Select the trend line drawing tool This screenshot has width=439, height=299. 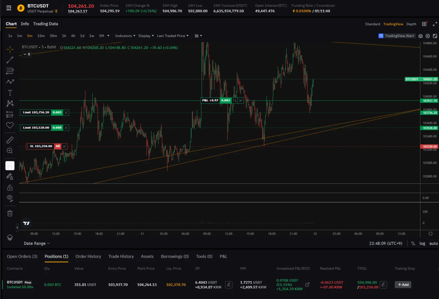[10, 60]
